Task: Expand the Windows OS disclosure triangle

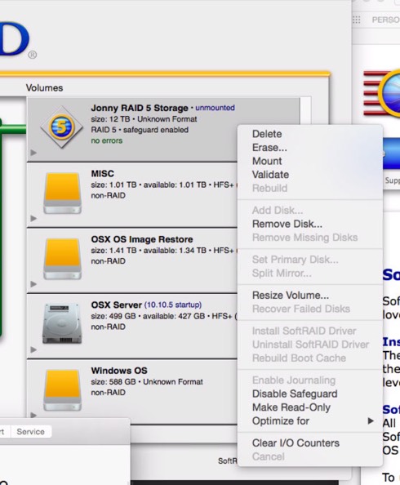Action: point(33,415)
